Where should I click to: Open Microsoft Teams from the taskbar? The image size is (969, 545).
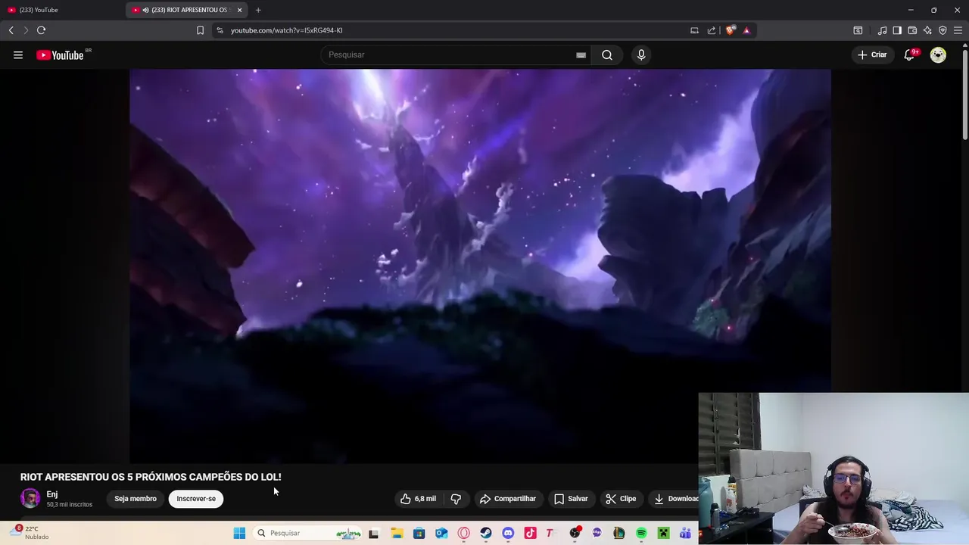(685, 533)
